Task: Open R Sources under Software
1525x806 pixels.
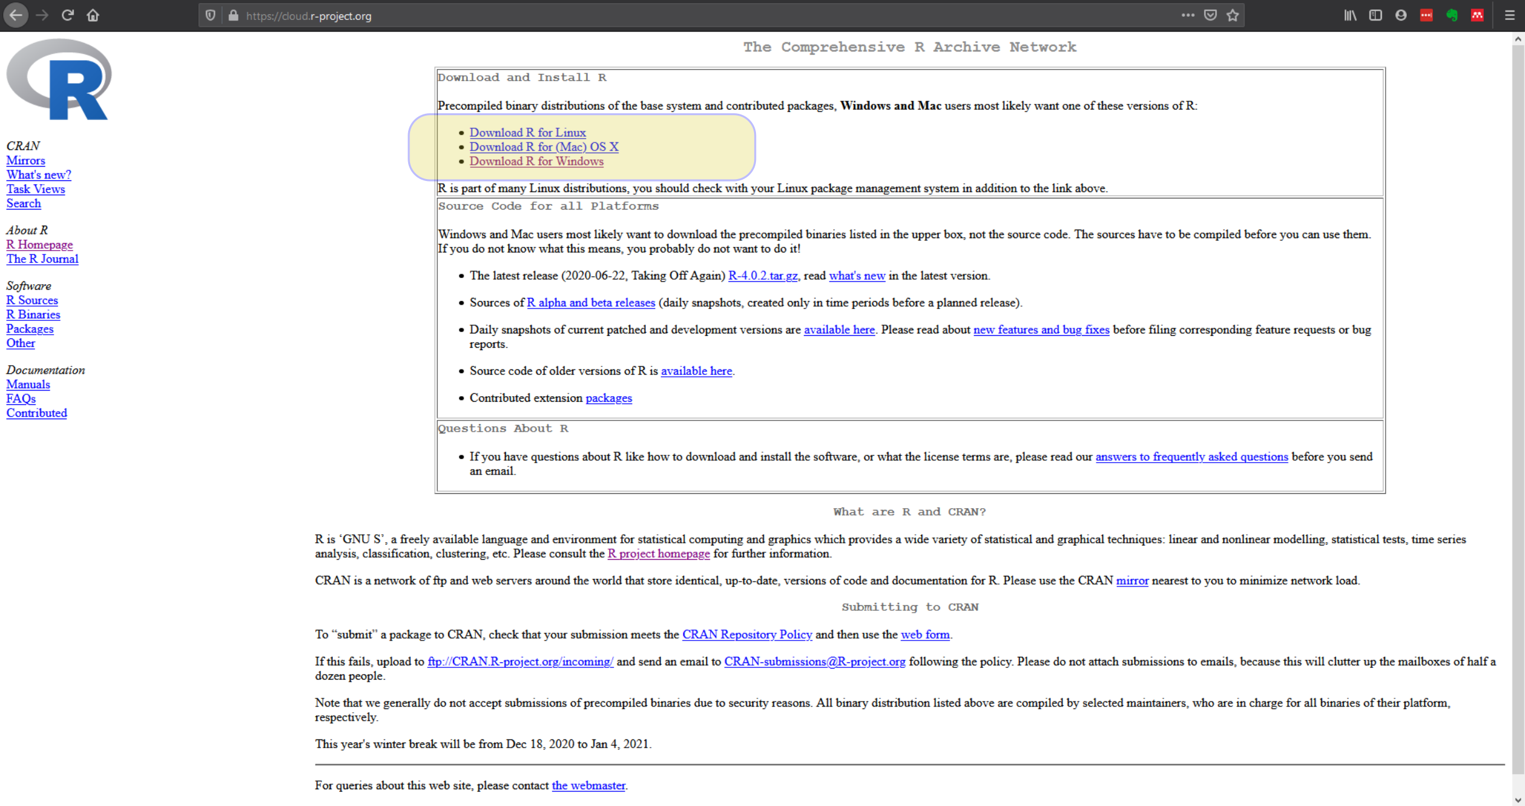Action: click(32, 300)
